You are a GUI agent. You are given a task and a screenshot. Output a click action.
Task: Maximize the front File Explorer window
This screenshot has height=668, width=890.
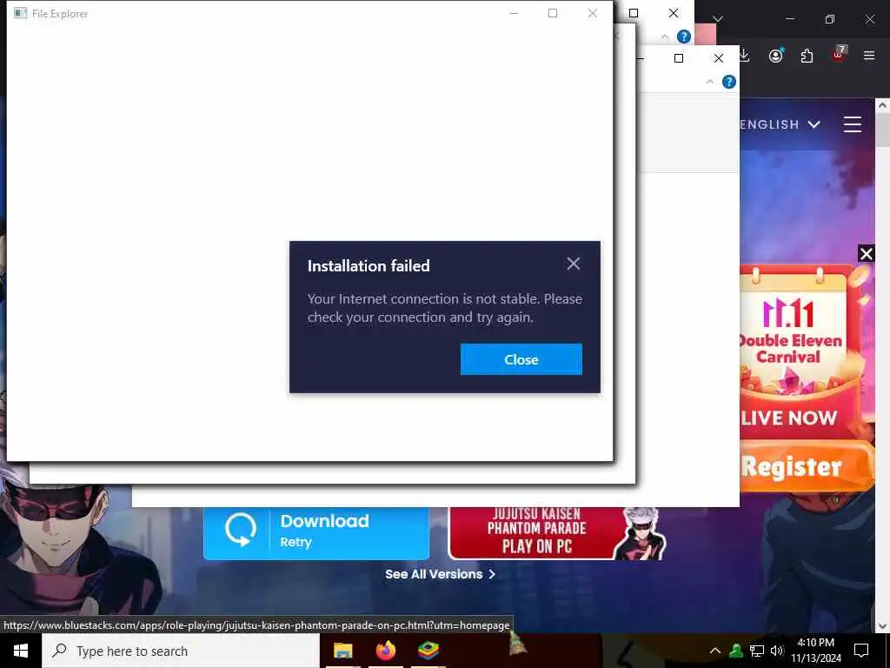pos(553,13)
